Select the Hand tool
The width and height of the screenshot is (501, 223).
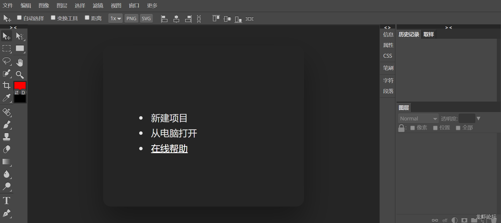click(x=20, y=62)
